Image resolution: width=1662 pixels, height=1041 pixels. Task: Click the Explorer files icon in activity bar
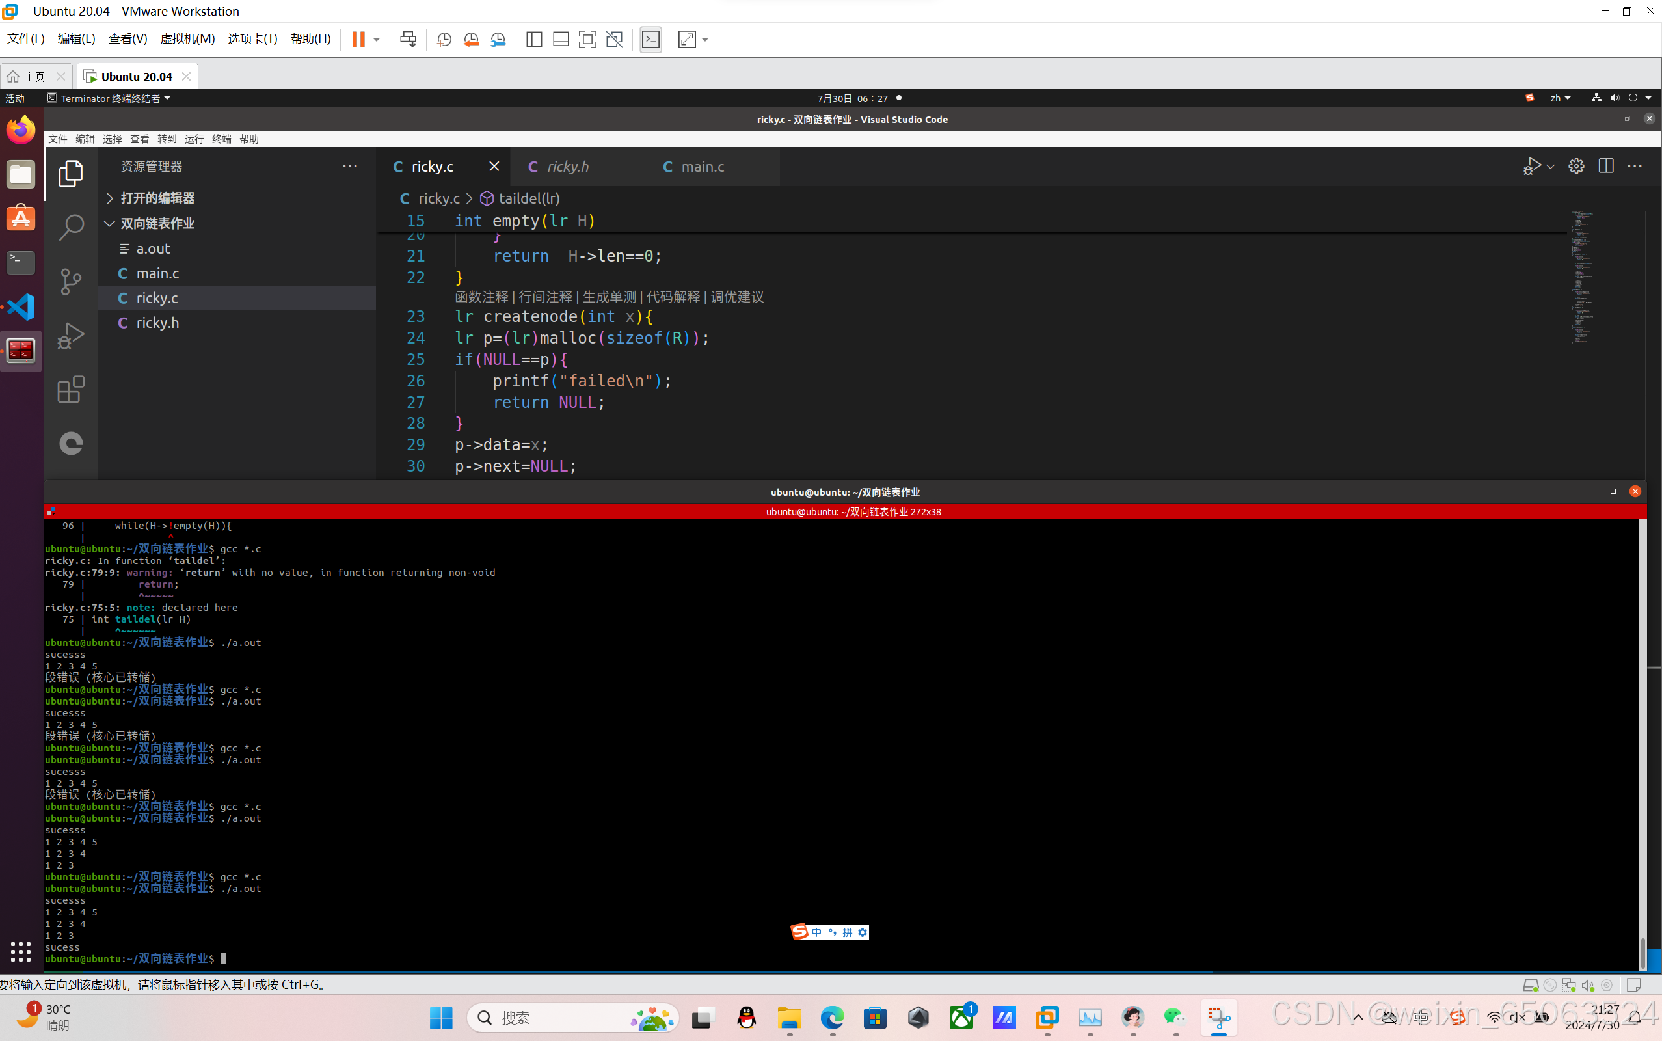click(x=71, y=174)
